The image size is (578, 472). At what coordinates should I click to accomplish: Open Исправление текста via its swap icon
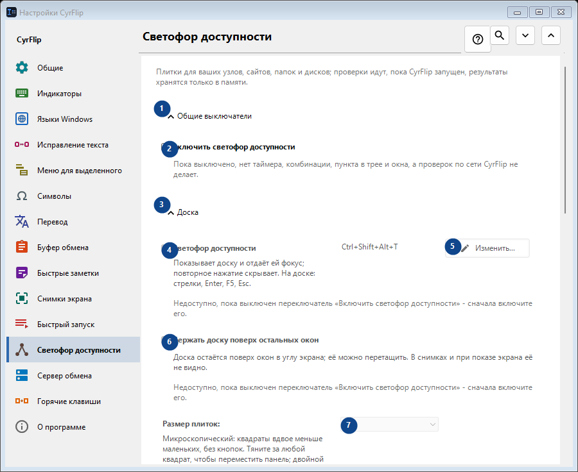click(22, 145)
